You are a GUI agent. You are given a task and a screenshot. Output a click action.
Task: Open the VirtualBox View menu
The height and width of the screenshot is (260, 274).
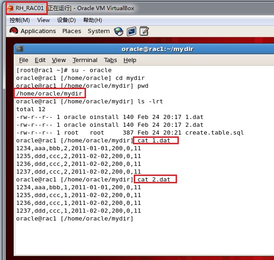pyautogui.click(x=43, y=20)
